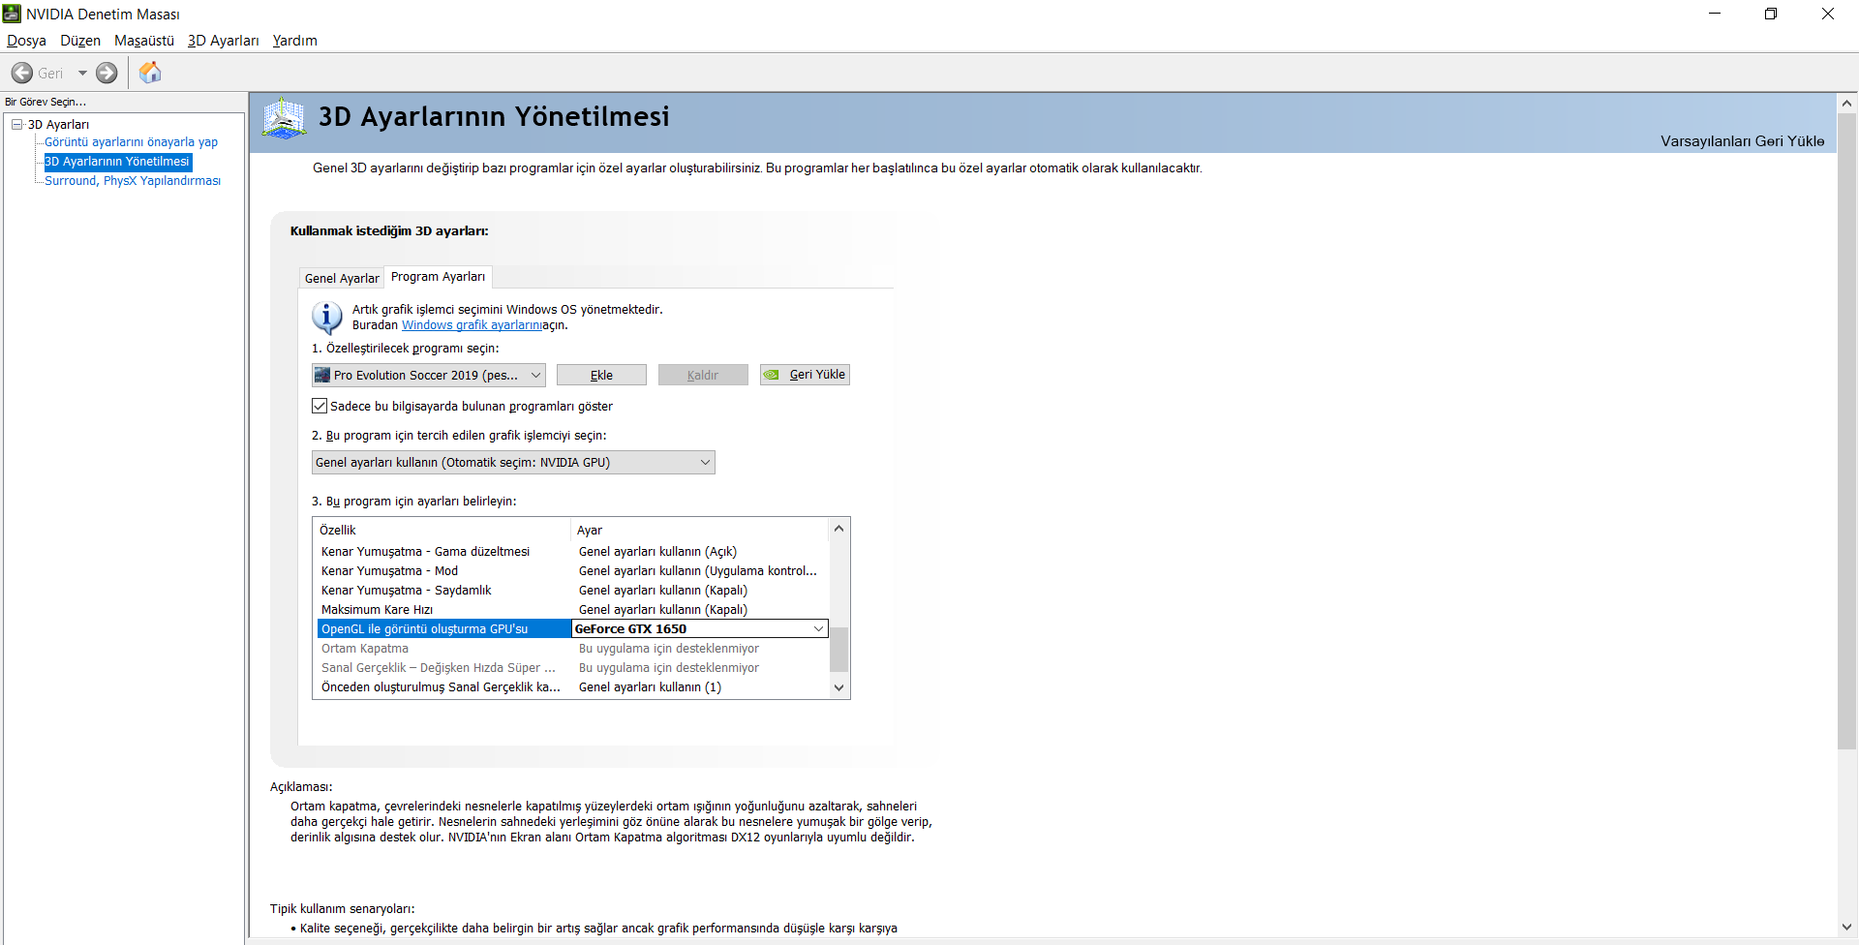Select 'Görüntü ayarlarını önayarla yap' tree item
The height and width of the screenshot is (945, 1859).
(131, 142)
